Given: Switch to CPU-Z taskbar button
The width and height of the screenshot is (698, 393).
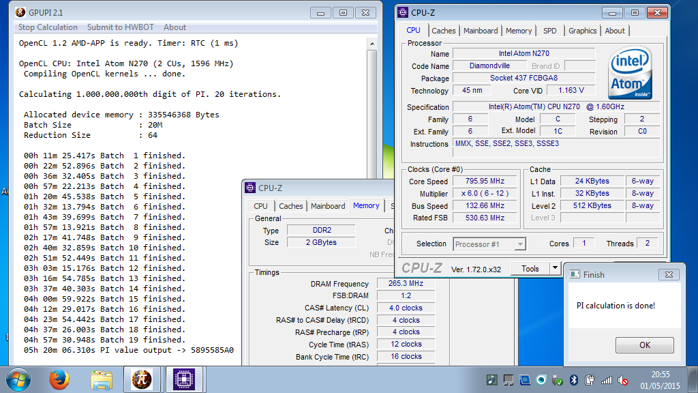Looking at the screenshot, I should tap(184, 379).
